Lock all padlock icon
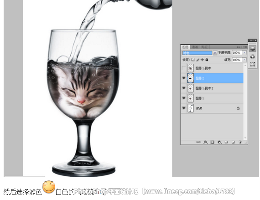 click(x=207, y=60)
